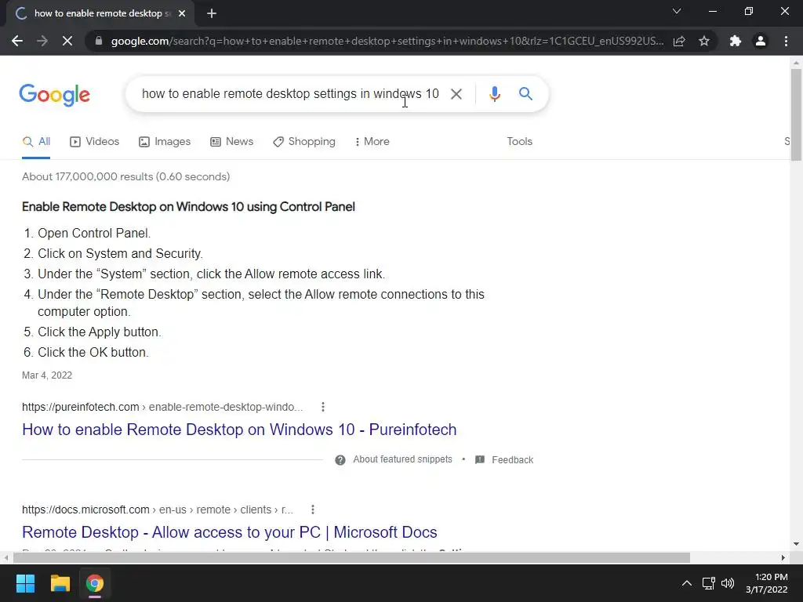Click the Google logo

[x=54, y=95]
